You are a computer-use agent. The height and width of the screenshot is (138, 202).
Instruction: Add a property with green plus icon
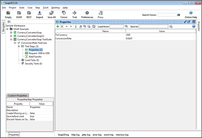58,27
